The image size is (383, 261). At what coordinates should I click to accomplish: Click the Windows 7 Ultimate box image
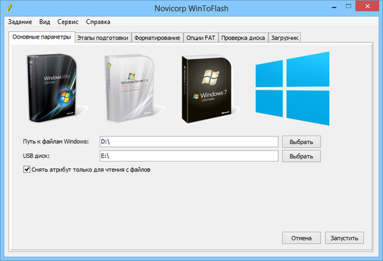pyautogui.click(x=207, y=89)
